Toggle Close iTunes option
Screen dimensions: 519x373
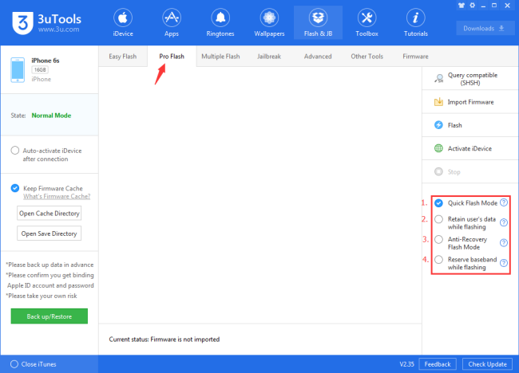14,364
